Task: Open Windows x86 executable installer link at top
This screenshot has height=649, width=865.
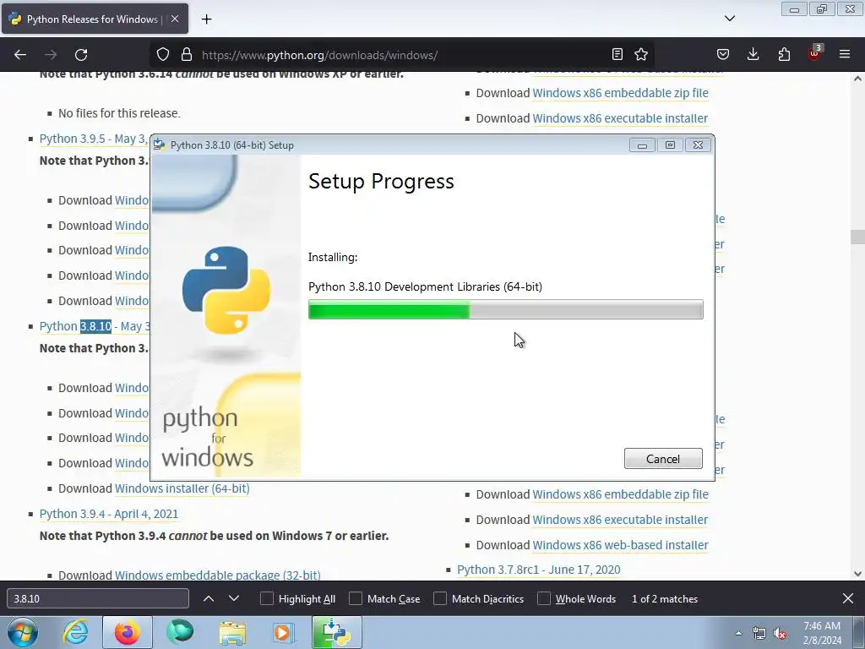Action: pyautogui.click(x=620, y=118)
